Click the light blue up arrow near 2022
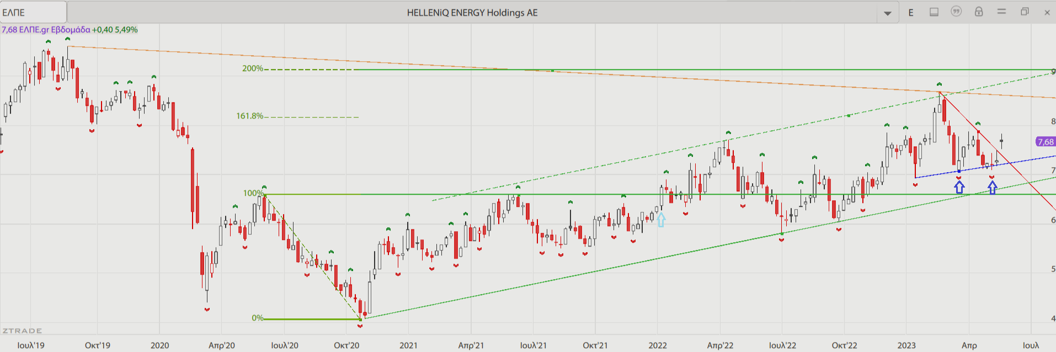Image resolution: width=1056 pixels, height=352 pixels. pyautogui.click(x=661, y=220)
